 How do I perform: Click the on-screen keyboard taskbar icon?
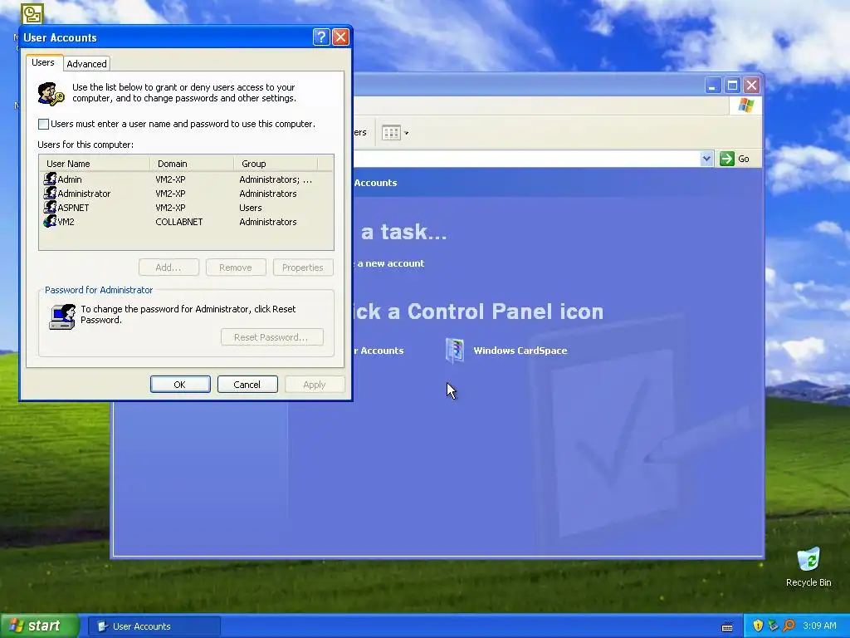[x=727, y=626]
